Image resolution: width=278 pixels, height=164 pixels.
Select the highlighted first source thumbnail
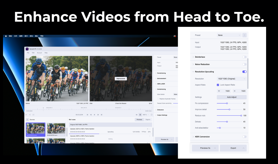35,130
